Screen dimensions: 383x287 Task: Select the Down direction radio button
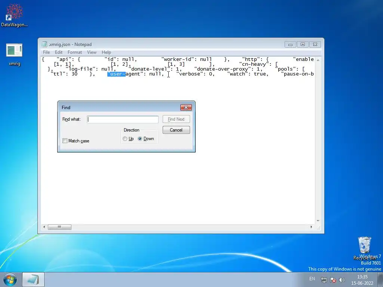coord(140,139)
